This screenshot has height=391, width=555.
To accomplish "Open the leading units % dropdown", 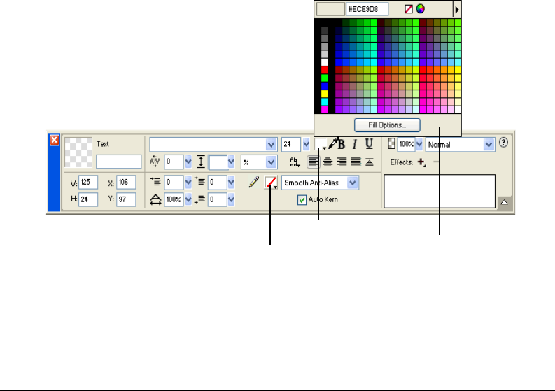I will click(271, 162).
